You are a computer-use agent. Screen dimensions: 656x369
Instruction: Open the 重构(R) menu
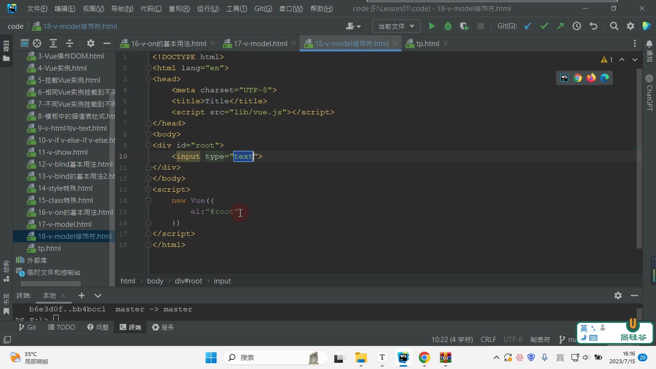[179, 9]
